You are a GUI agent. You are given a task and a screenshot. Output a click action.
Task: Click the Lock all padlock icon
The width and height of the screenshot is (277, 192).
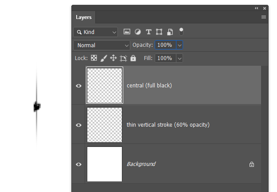tap(133, 58)
